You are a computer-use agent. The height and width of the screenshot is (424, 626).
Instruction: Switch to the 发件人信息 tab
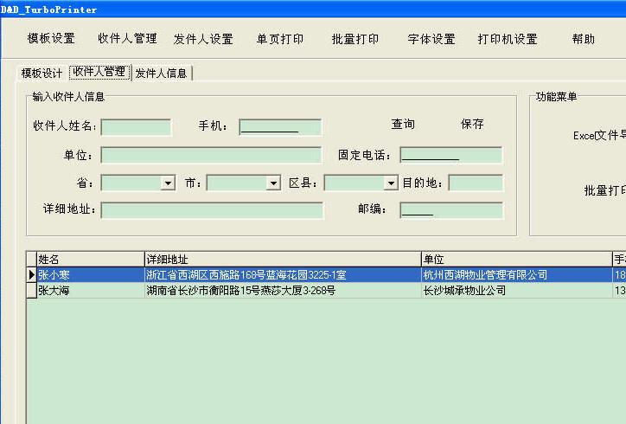(x=161, y=73)
